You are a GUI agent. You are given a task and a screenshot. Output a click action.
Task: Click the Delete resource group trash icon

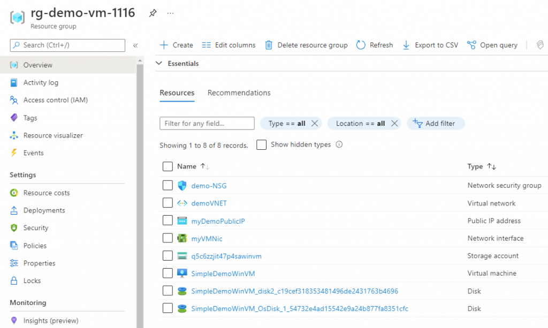click(269, 45)
